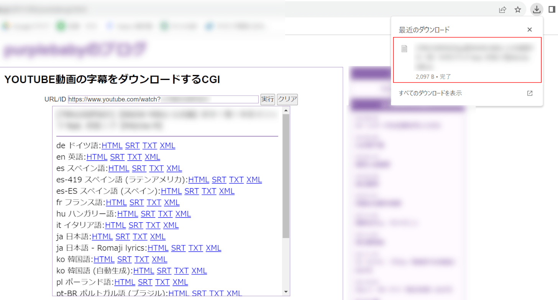The image size is (558, 300).
Task: Download XML for en 英語
Action: (153, 157)
